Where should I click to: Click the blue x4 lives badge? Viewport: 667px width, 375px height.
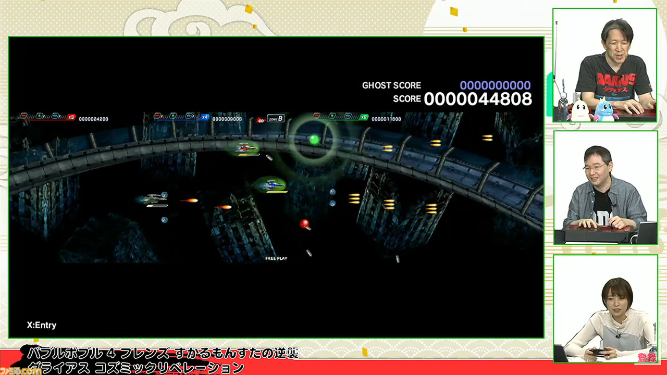[205, 118]
